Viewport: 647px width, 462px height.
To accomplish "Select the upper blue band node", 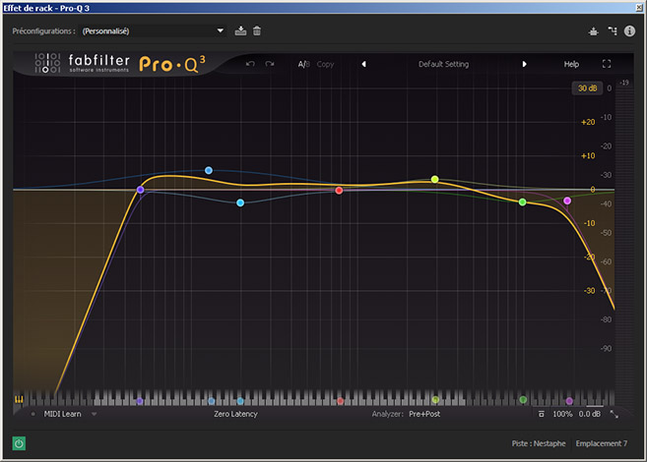I will click(x=209, y=170).
